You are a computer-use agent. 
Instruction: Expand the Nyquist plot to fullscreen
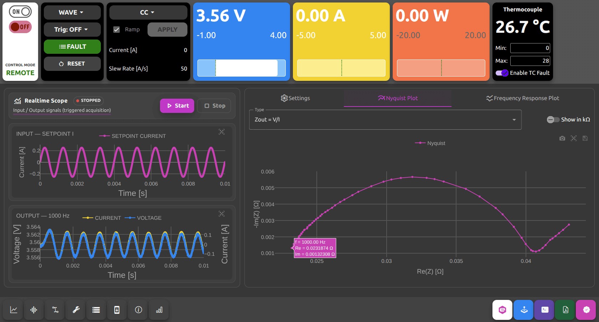click(x=574, y=138)
